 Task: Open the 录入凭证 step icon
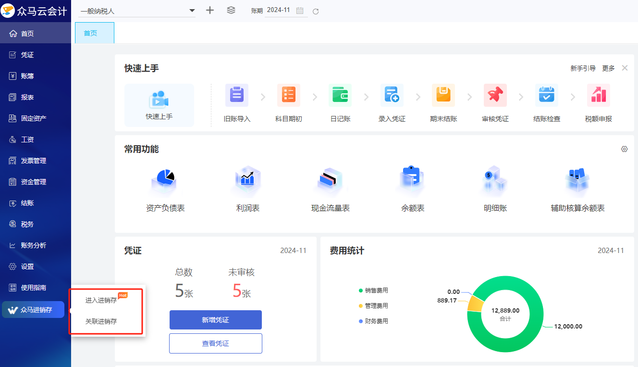point(392,95)
